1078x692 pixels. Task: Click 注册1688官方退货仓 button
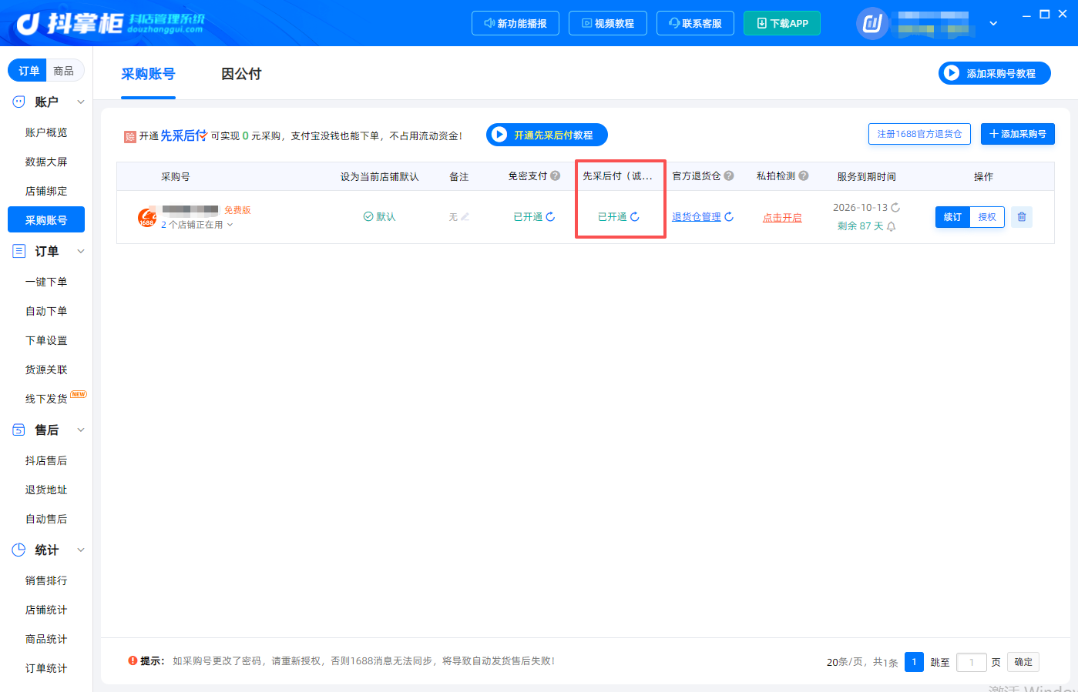point(919,134)
